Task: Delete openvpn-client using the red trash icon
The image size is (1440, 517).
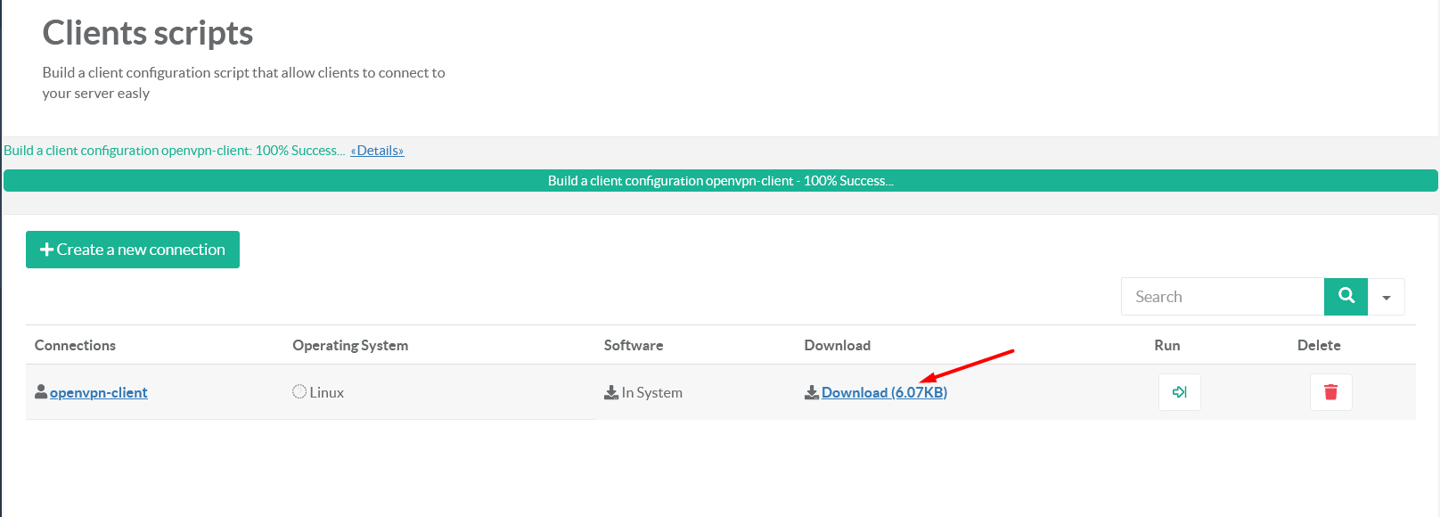Action: pyautogui.click(x=1330, y=392)
